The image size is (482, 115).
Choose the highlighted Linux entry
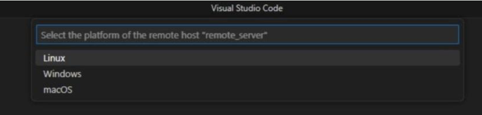tap(54, 58)
